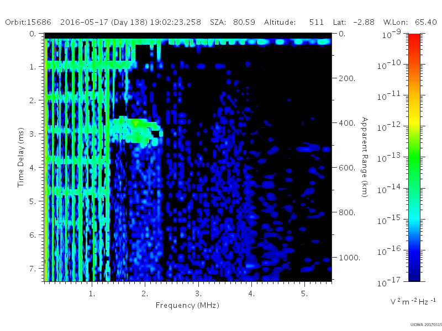Click the 10^-9 colorbar label

pos(391,34)
